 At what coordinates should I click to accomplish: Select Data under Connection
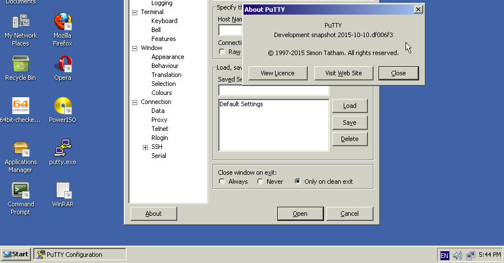pos(158,111)
